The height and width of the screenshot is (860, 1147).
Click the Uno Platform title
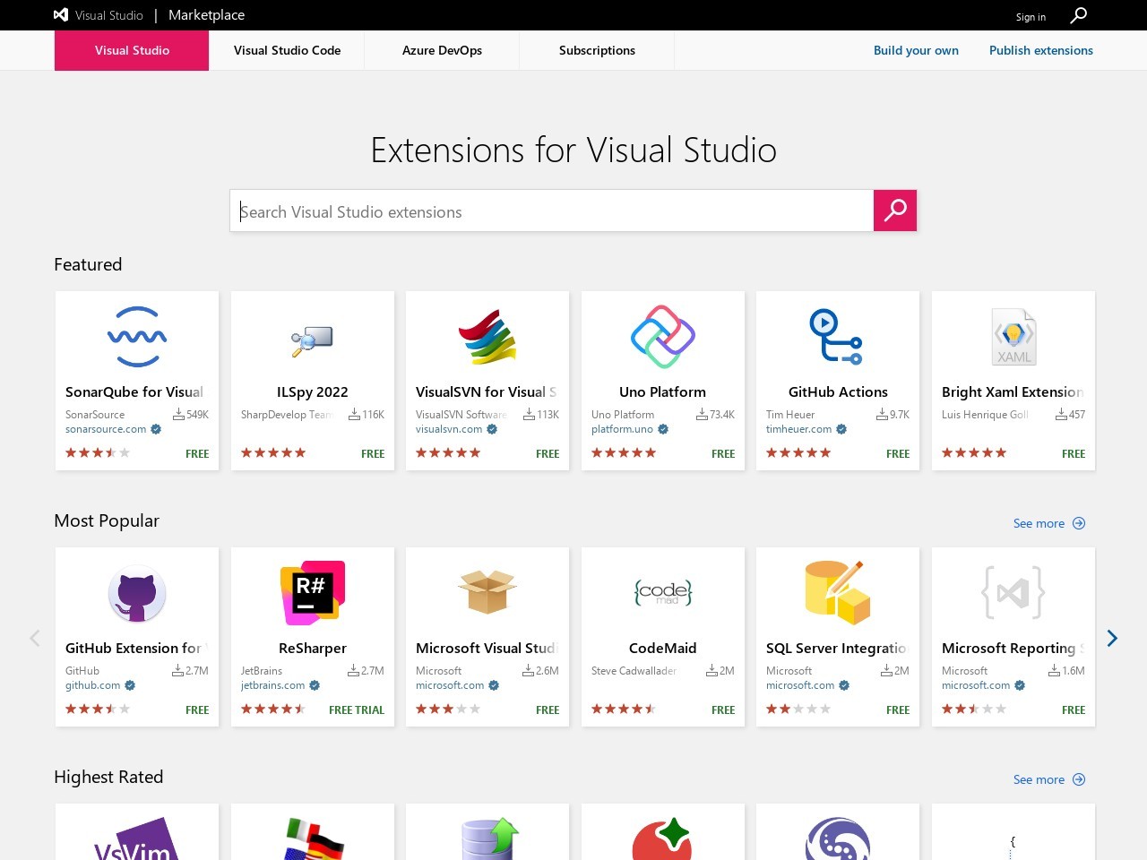(x=663, y=391)
